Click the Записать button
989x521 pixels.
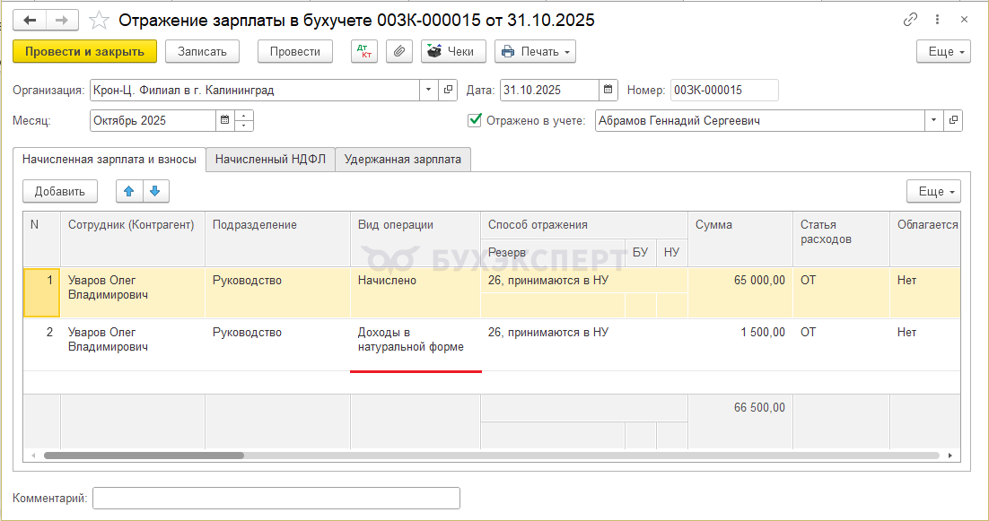pos(202,52)
